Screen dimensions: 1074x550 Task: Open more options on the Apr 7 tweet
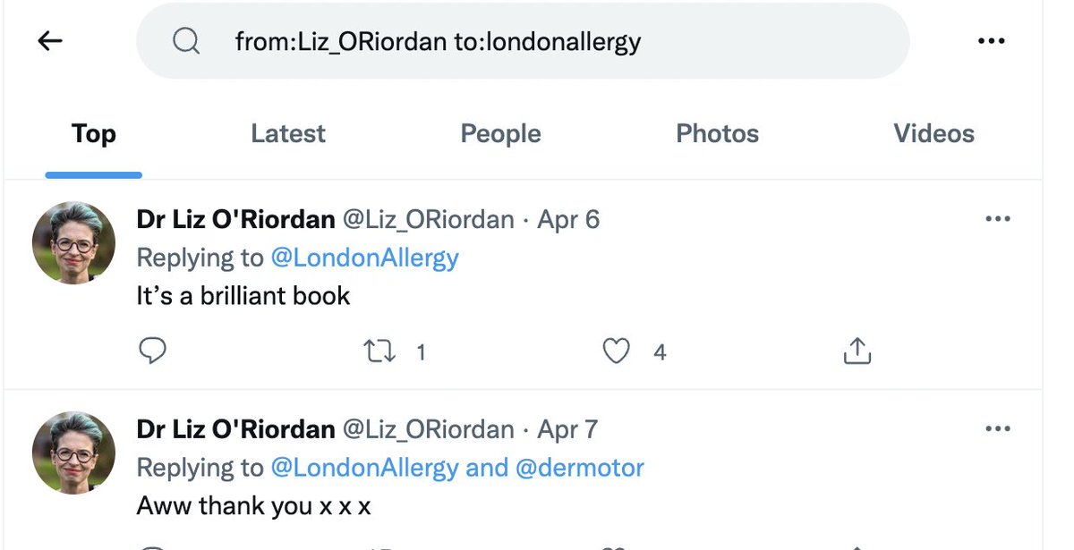[x=997, y=429]
